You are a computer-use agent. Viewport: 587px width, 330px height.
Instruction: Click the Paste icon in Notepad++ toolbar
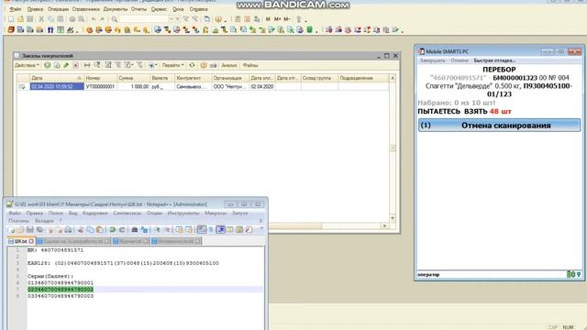click(x=100, y=230)
